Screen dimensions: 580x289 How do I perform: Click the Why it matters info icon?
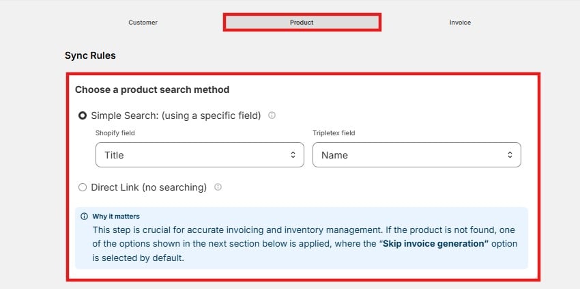(85, 217)
